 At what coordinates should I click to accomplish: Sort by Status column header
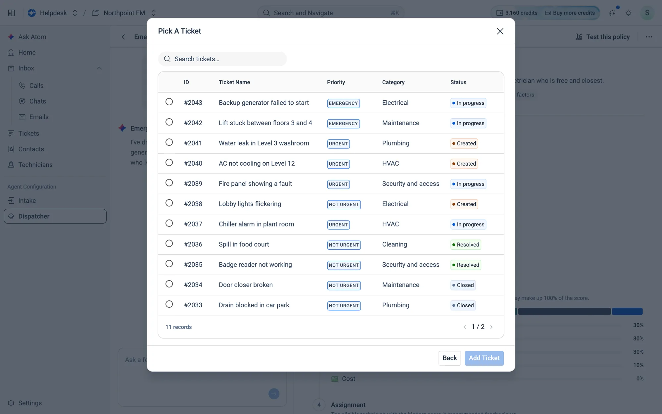(458, 82)
